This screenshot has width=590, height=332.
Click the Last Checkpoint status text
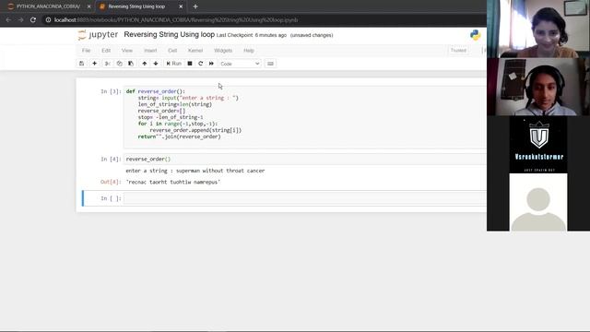tap(252, 35)
